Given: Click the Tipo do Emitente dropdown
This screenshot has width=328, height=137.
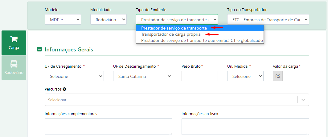Looking at the screenshot, I should (x=177, y=19).
